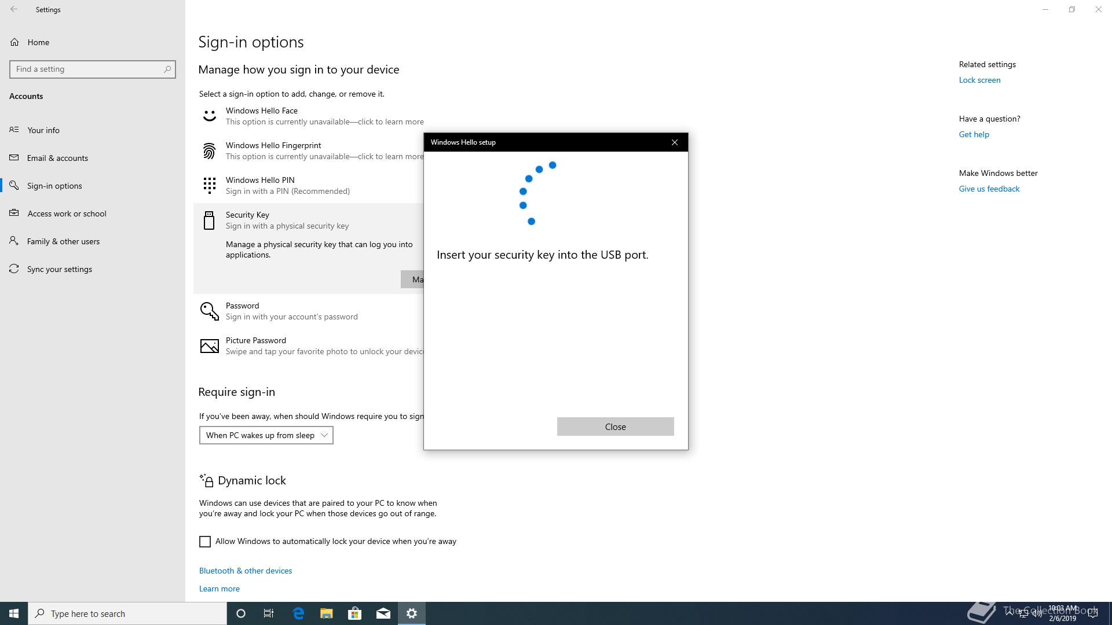The image size is (1112, 625).
Task: Click the Windows Hello PIN keypad icon
Action: pyautogui.click(x=209, y=186)
